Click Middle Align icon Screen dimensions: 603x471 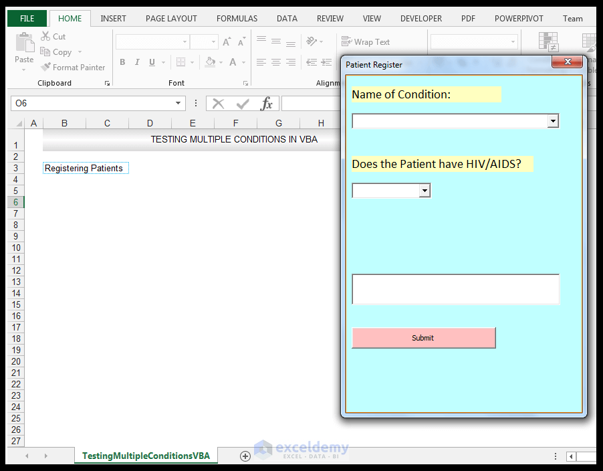[276, 41]
